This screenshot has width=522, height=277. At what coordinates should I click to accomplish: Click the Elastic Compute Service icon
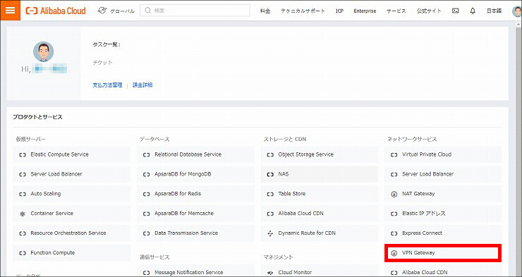click(23, 154)
